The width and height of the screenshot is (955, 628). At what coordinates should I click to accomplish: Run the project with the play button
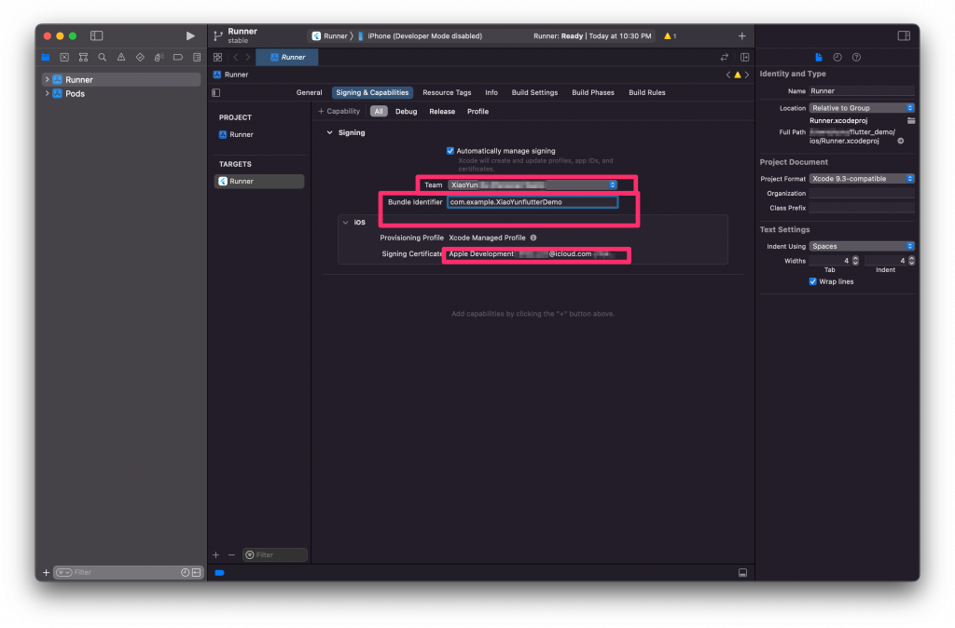point(190,36)
